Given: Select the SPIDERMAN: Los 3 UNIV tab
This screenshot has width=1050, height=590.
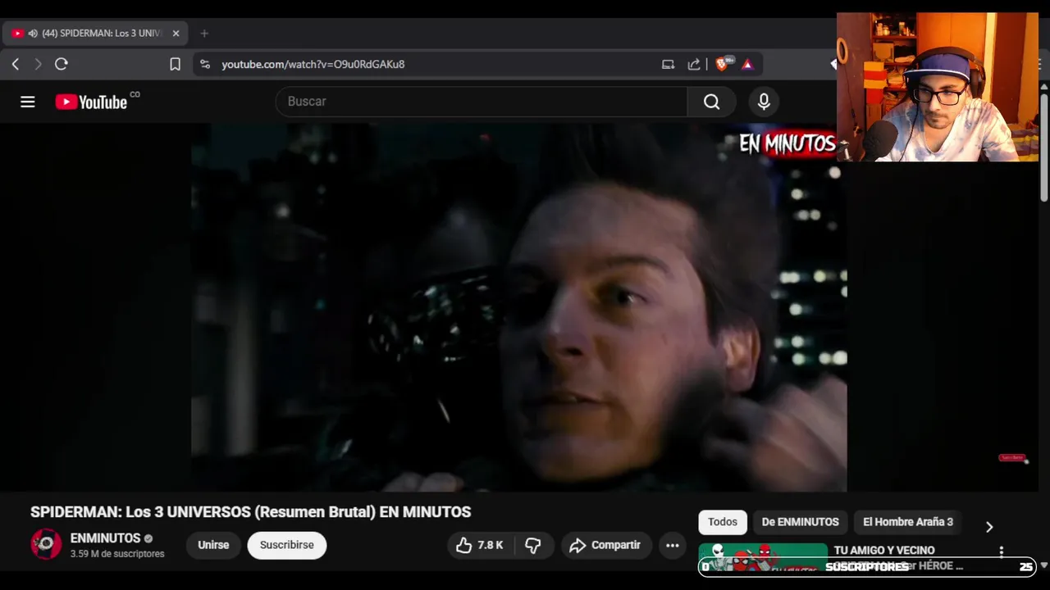Looking at the screenshot, I should click(95, 34).
